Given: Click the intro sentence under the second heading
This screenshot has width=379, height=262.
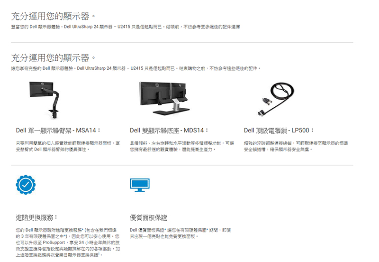Looking at the screenshot, I should tap(135, 68).
